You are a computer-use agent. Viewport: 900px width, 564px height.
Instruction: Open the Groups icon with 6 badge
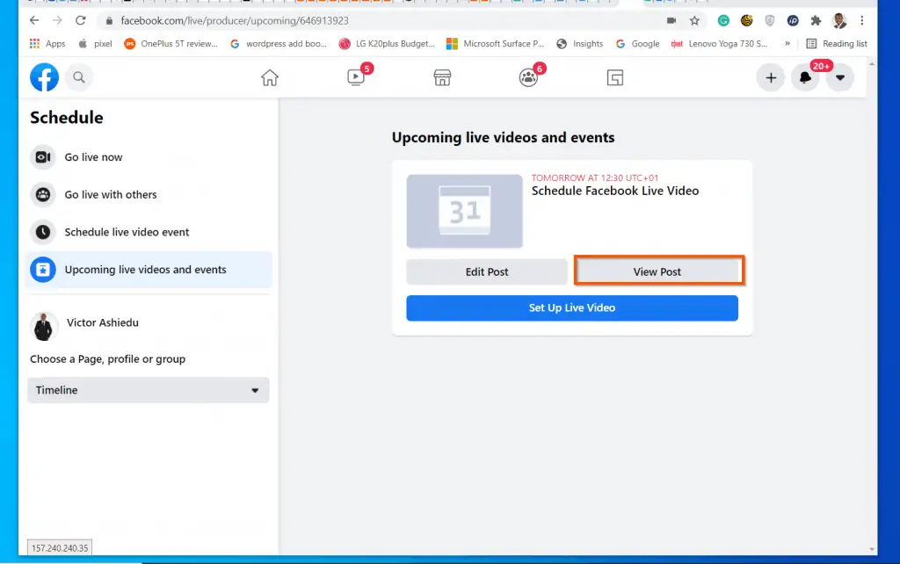[x=528, y=77]
